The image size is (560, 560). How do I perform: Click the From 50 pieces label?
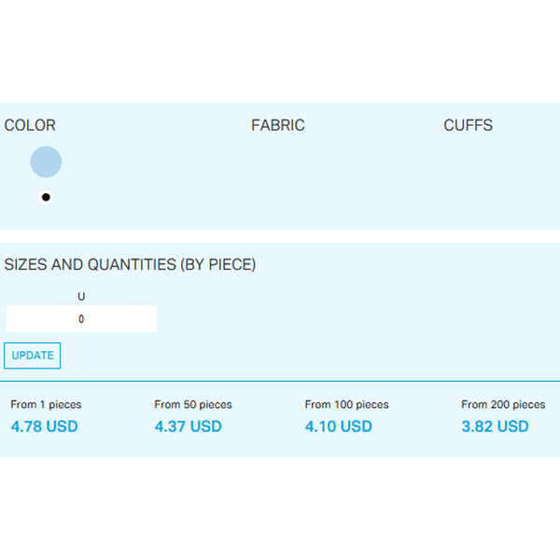pyautogui.click(x=193, y=405)
